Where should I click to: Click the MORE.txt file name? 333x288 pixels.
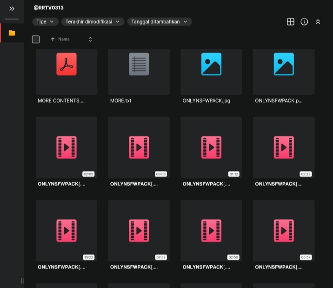tap(120, 101)
